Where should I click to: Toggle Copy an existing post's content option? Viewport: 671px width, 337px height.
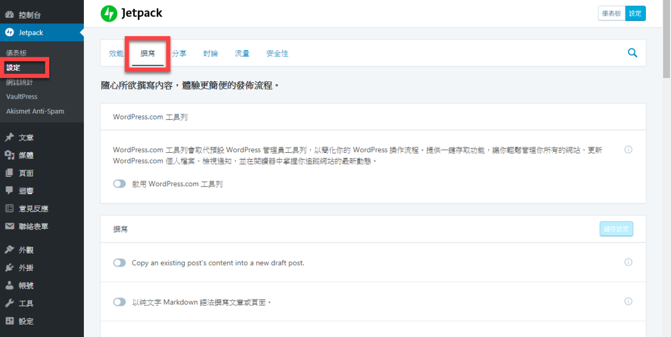click(120, 263)
